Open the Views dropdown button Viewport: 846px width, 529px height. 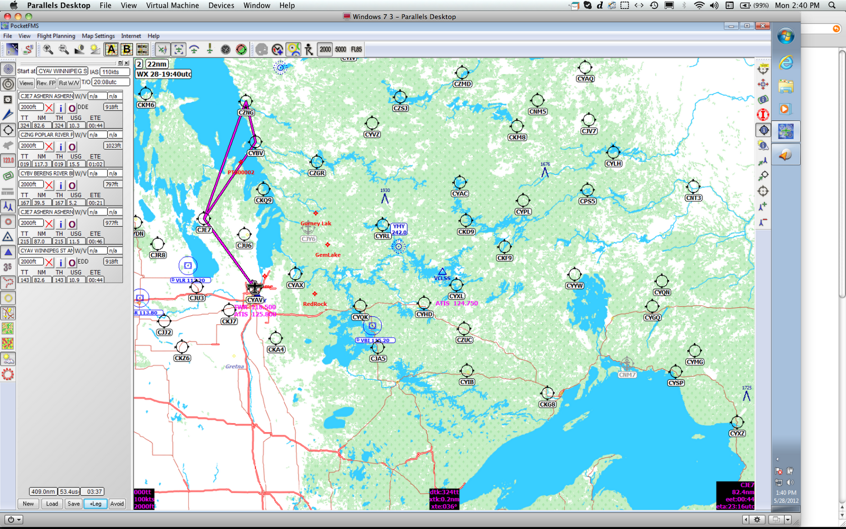click(x=26, y=83)
